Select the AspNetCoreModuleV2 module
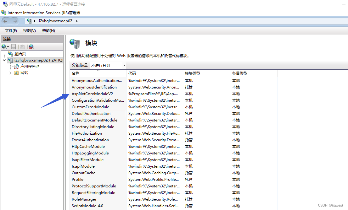The height and width of the screenshot is (210, 348). pyautogui.click(x=92, y=94)
